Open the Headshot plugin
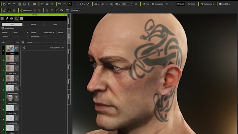The width and height of the screenshot is (238, 134). [26, 10]
